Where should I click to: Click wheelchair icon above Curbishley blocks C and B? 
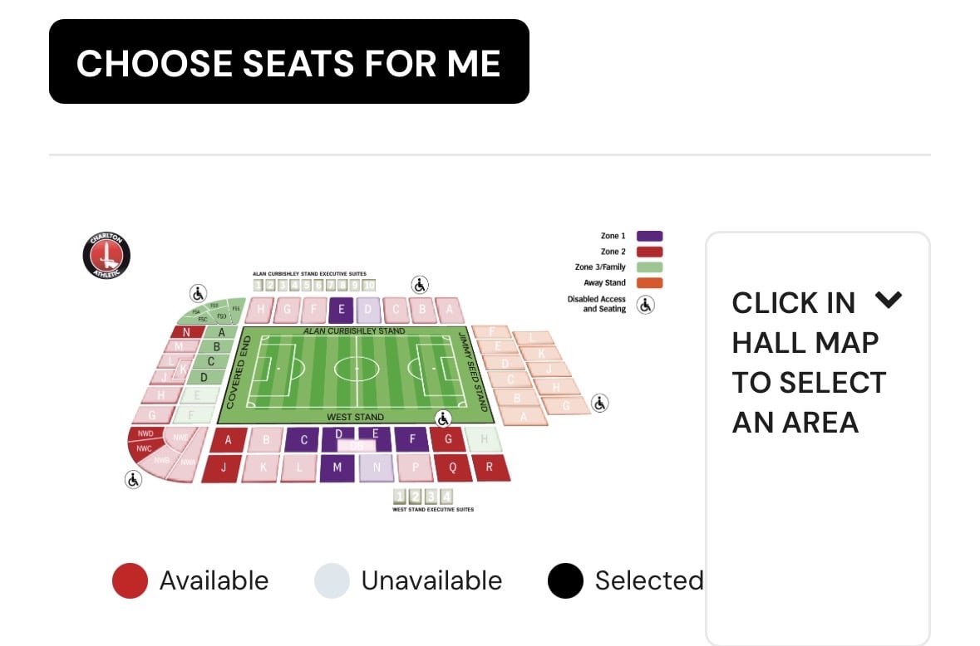pyautogui.click(x=420, y=286)
